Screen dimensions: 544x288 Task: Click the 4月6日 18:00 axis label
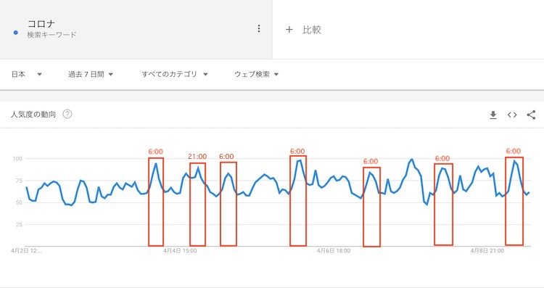coord(334,250)
